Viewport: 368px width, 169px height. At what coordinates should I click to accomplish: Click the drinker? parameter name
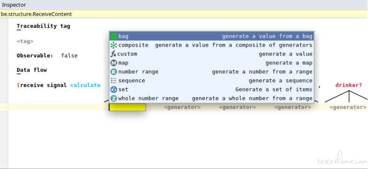pyautogui.click(x=349, y=85)
